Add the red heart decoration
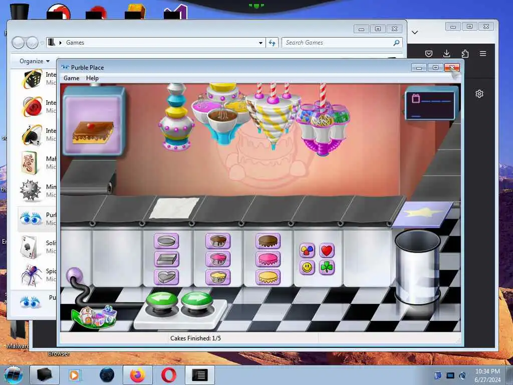This screenshot has height=385, width=513. 327,251
